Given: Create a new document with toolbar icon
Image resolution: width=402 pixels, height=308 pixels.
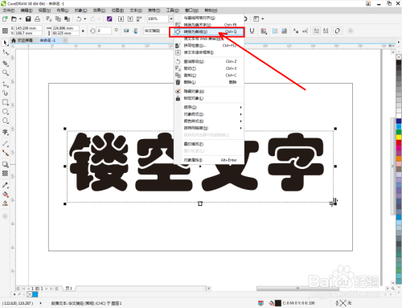Looking at the screenshot, I should pos(5,18).
